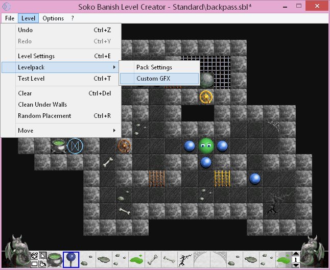
Task: Choose Clear from the Level menu
Action: coord(61,93)
